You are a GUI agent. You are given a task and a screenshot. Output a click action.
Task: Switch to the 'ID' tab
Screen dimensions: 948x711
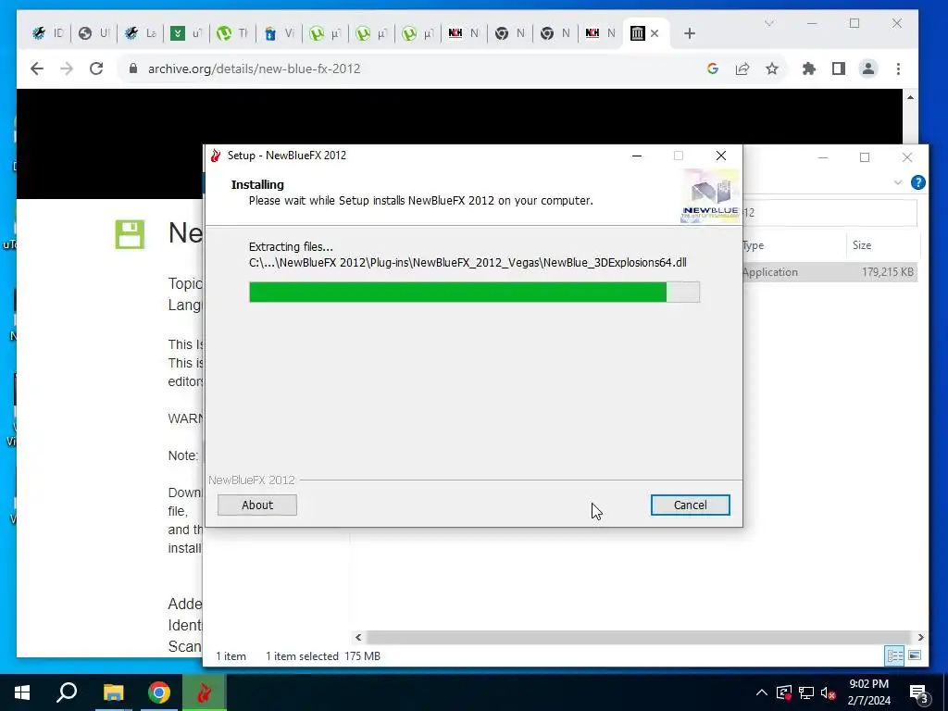(x=47, y=33)
